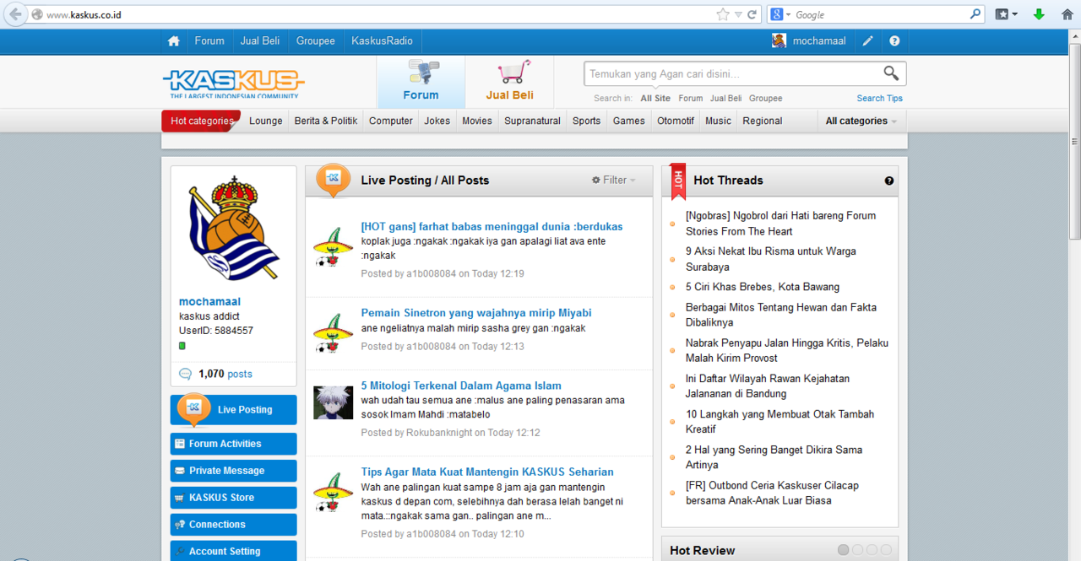The image size is (1081, 561).
Task: Open KaskusRadio in top navigation
Action: pyautogui.click(x=383, y=41)
